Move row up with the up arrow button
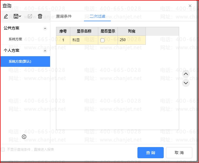 (x=186, y=74)
